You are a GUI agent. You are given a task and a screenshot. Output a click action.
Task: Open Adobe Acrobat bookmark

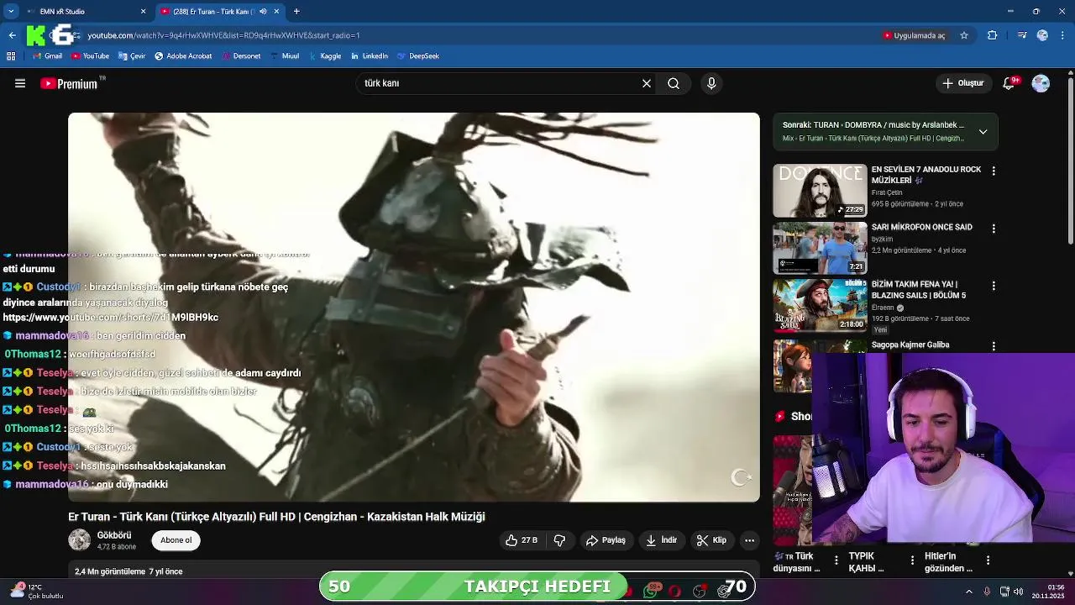[x=183, y=56]
